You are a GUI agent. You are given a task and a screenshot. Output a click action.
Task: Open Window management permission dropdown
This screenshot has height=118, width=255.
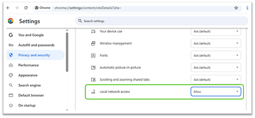pyautogui.click(x=216, y=43)
